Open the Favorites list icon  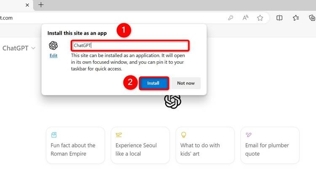(x=296, y=18)
